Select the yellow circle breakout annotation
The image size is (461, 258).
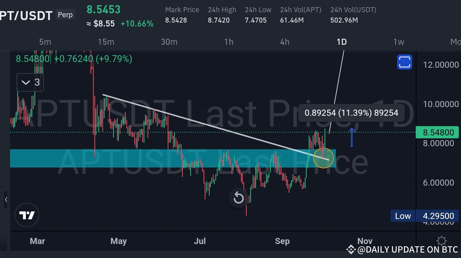point(323,158)
